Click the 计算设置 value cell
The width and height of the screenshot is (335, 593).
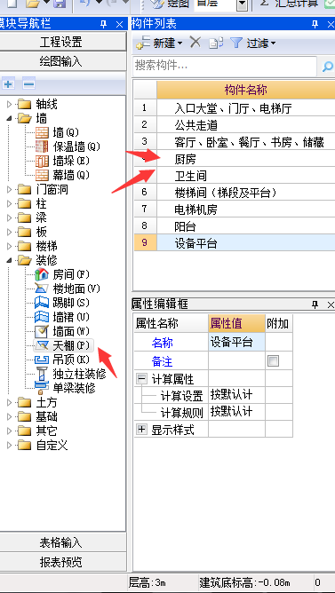[x=236, y=395]
